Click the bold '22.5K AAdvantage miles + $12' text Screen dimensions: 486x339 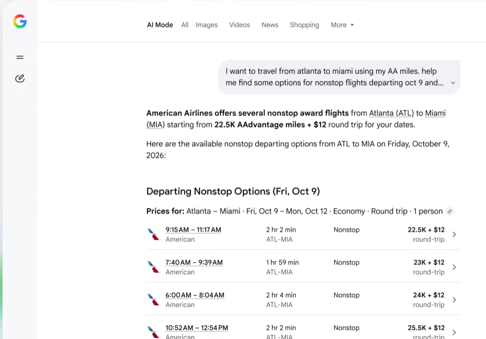point(270,125)
